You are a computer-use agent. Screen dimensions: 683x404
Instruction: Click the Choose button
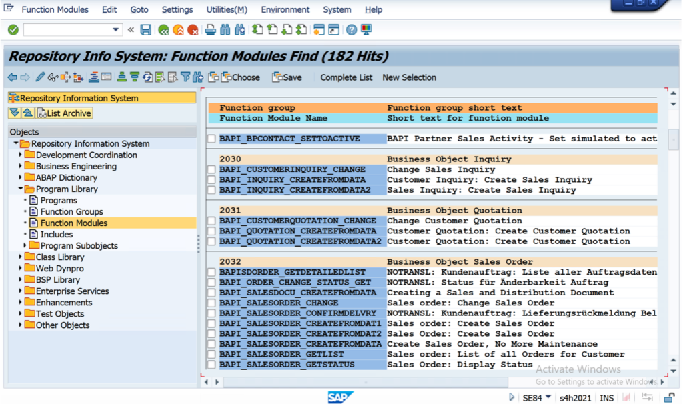[x=241, y=77]
